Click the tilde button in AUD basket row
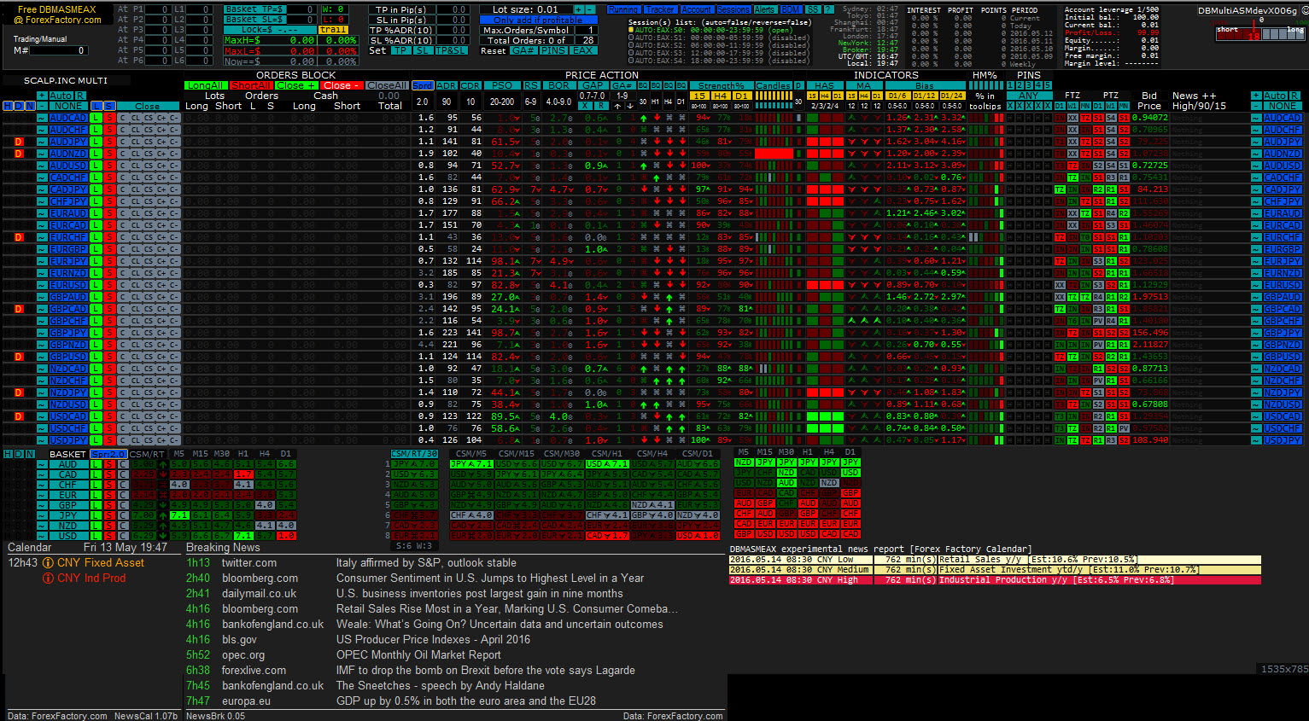The width and height of the screenshot is (1309, 721). (x=42, y=464)
